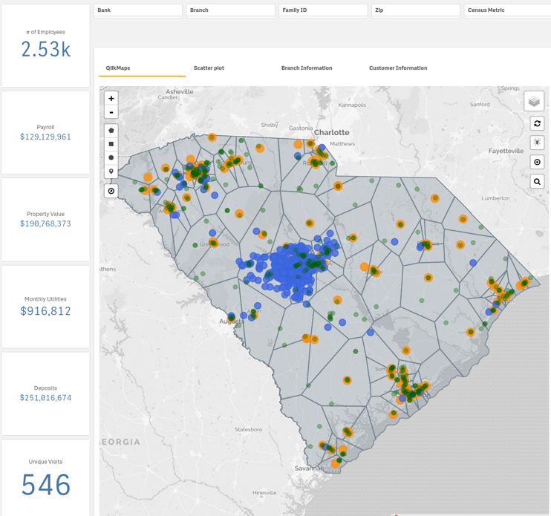Expand the Branch filter pane

[230, 10]
